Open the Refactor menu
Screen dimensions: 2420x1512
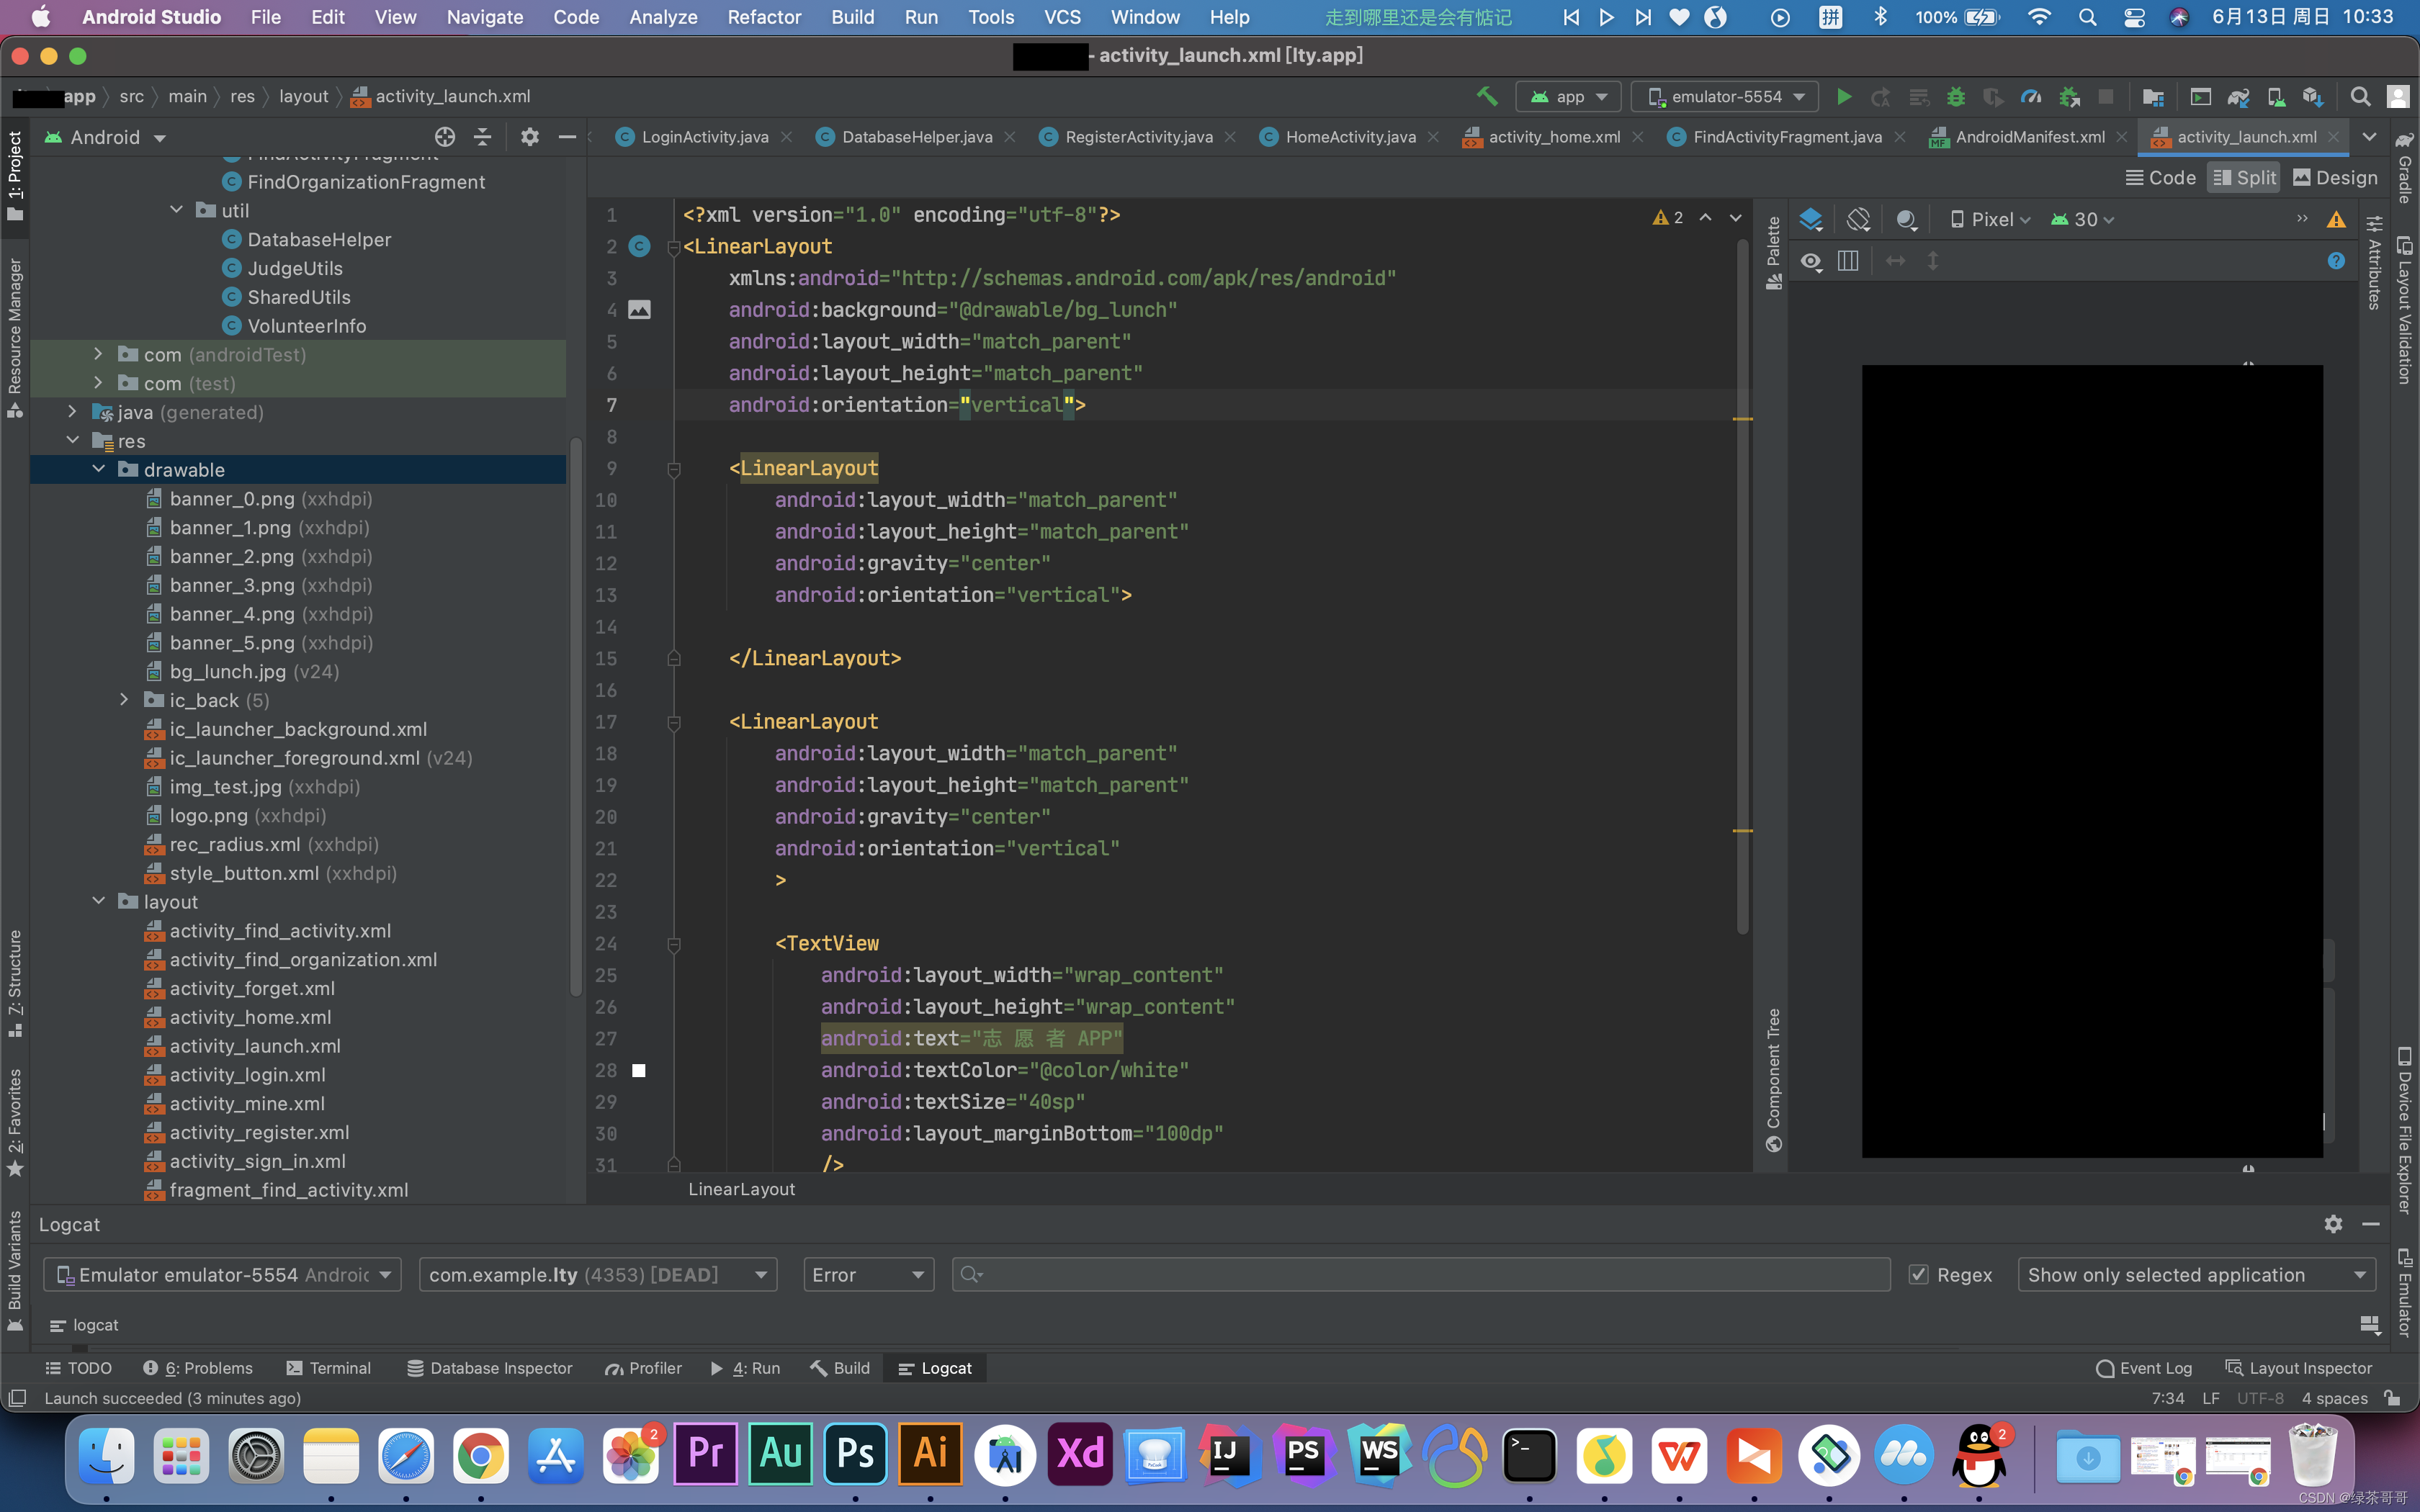(x=764, y=17)
